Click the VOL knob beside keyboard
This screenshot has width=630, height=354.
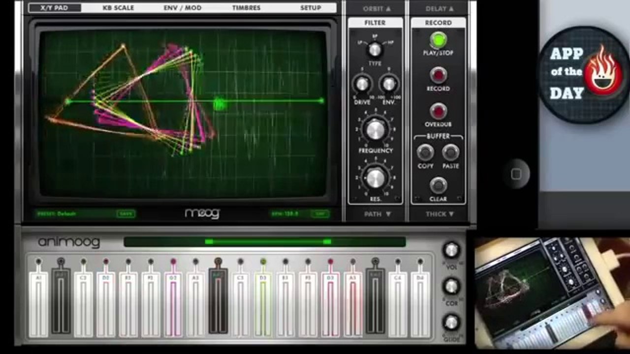[451, 250]
